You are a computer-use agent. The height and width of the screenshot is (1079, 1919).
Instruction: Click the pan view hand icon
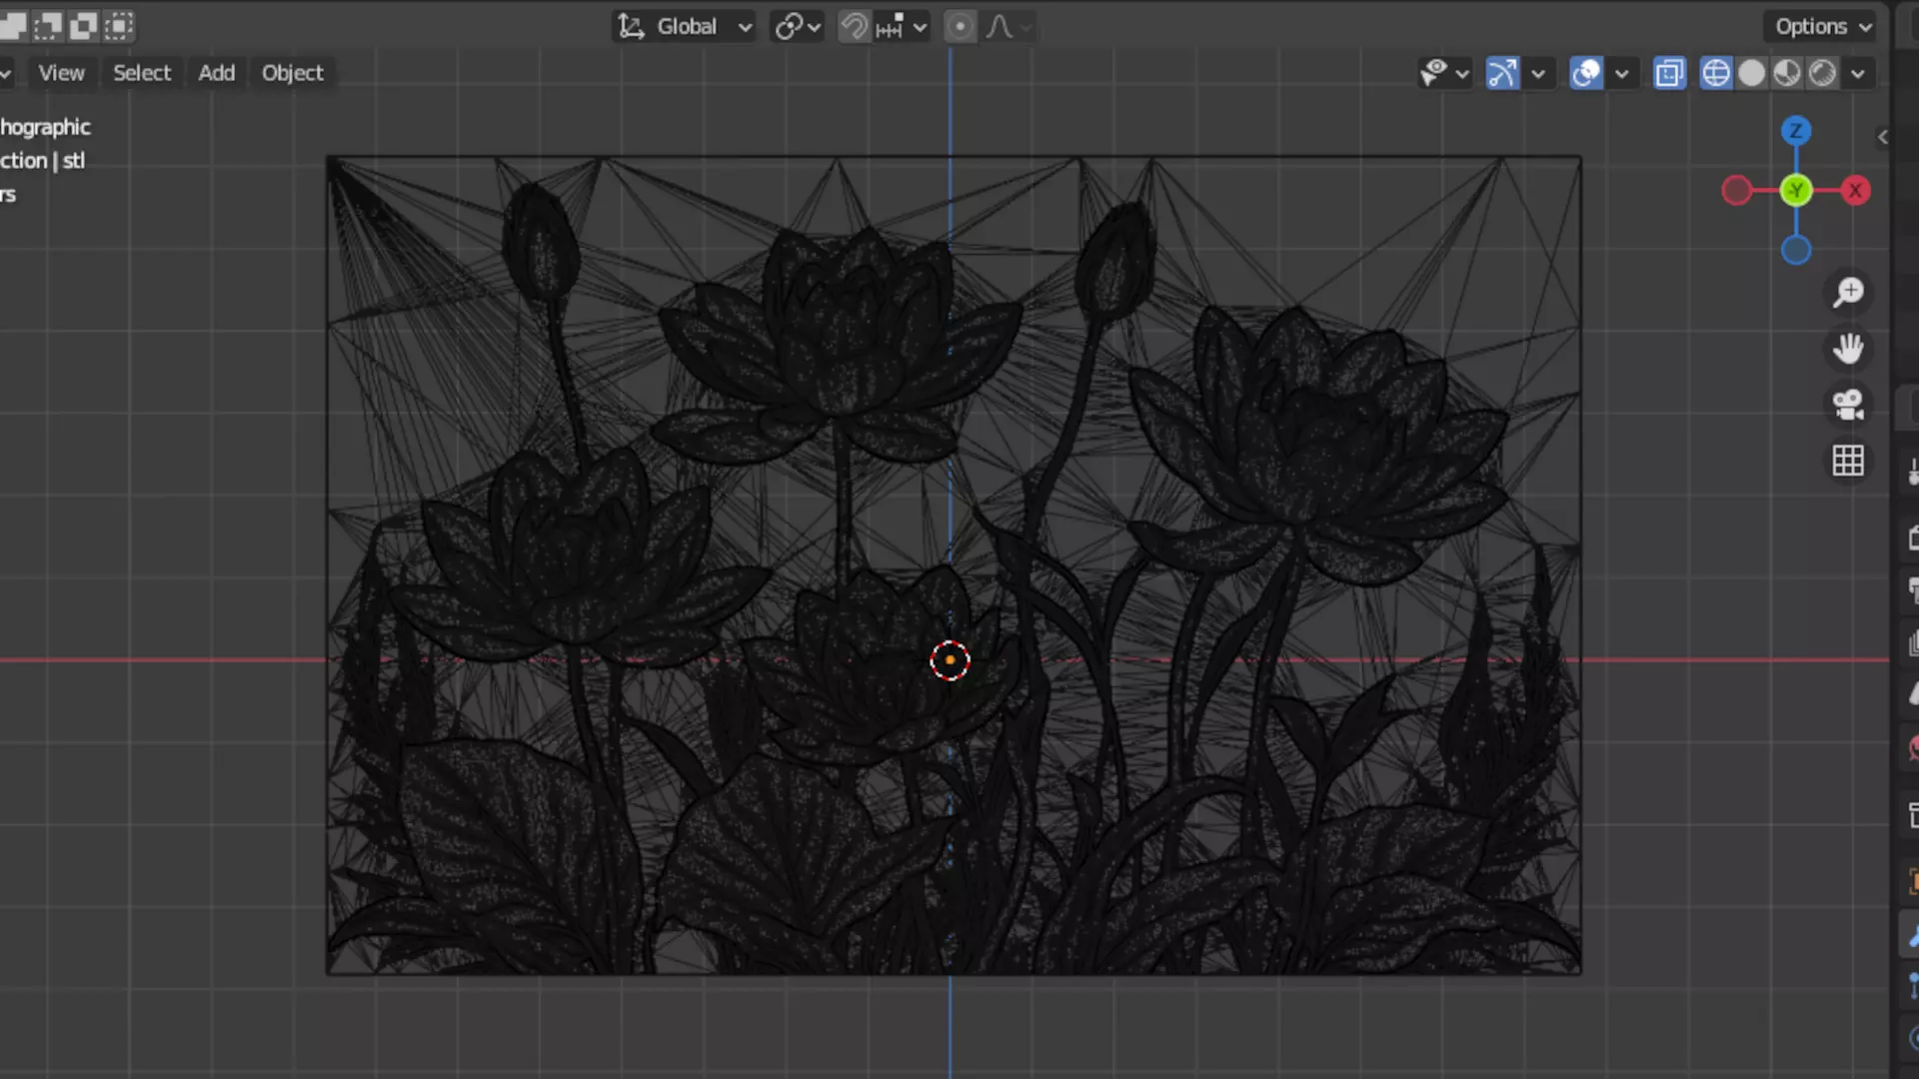(1848, 349)
